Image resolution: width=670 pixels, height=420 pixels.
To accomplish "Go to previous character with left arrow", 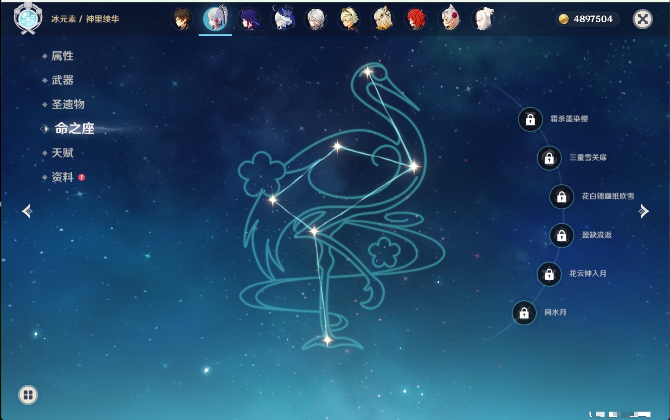I will [x=27, y=211].
